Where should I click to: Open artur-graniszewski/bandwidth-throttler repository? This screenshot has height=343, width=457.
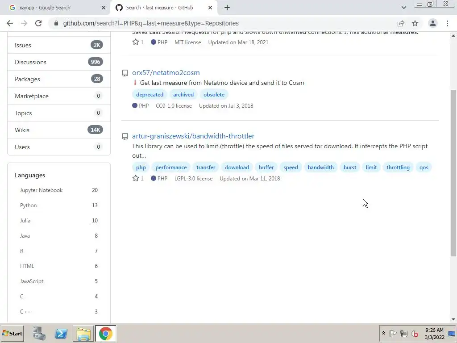click(193, 136)
